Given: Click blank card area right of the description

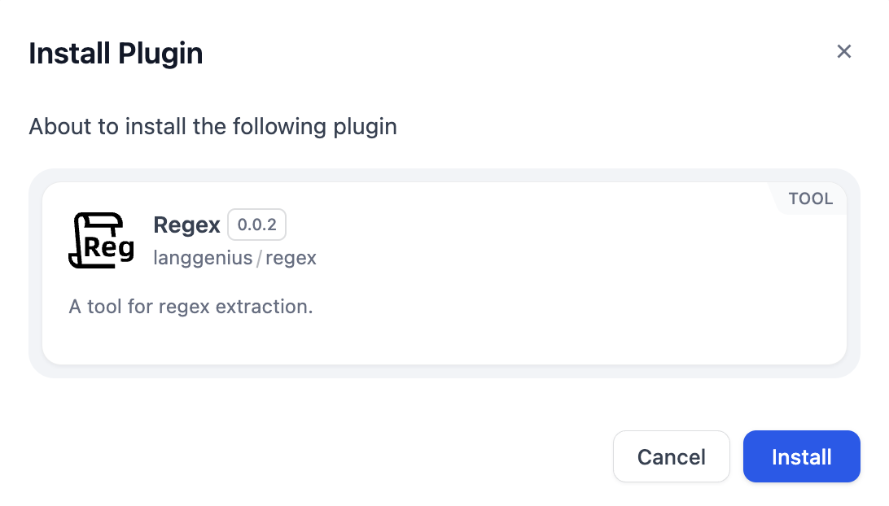Looking at the screenshot, I should coord(570,308).
